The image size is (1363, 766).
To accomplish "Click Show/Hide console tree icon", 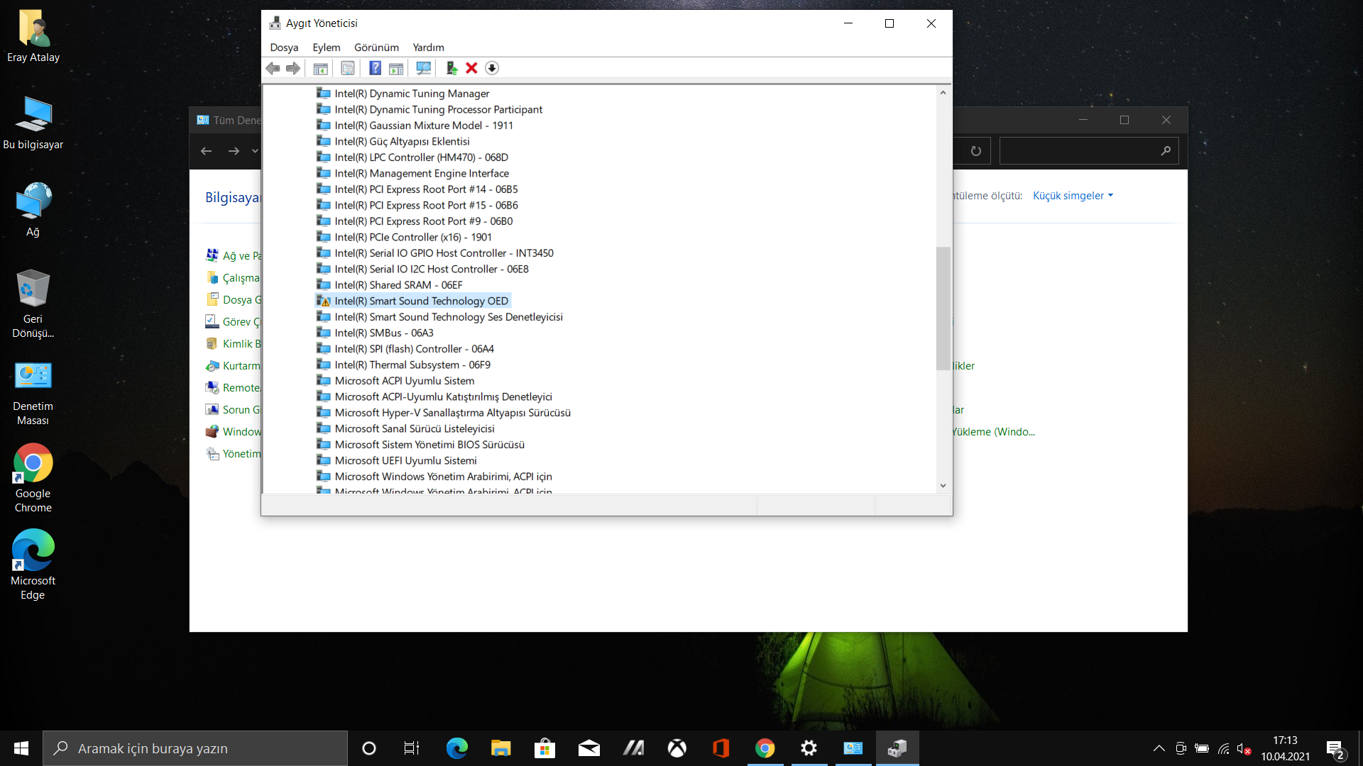I will click(x=320, y=68).
